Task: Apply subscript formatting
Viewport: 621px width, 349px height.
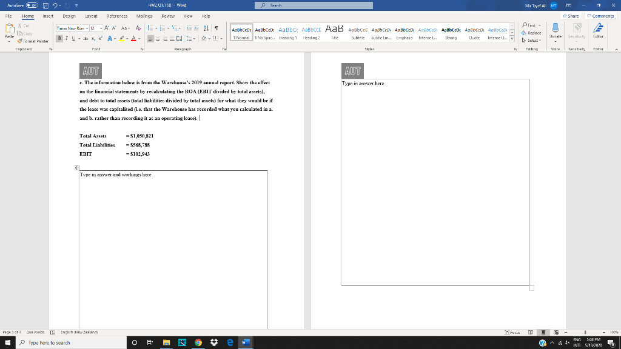Action: pos(93,39)
